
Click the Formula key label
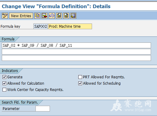(x=11, y=27)
